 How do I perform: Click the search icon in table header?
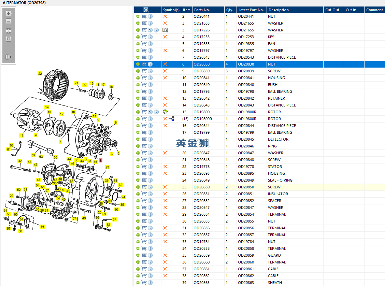pyautogui.click(x=146, y=10)
